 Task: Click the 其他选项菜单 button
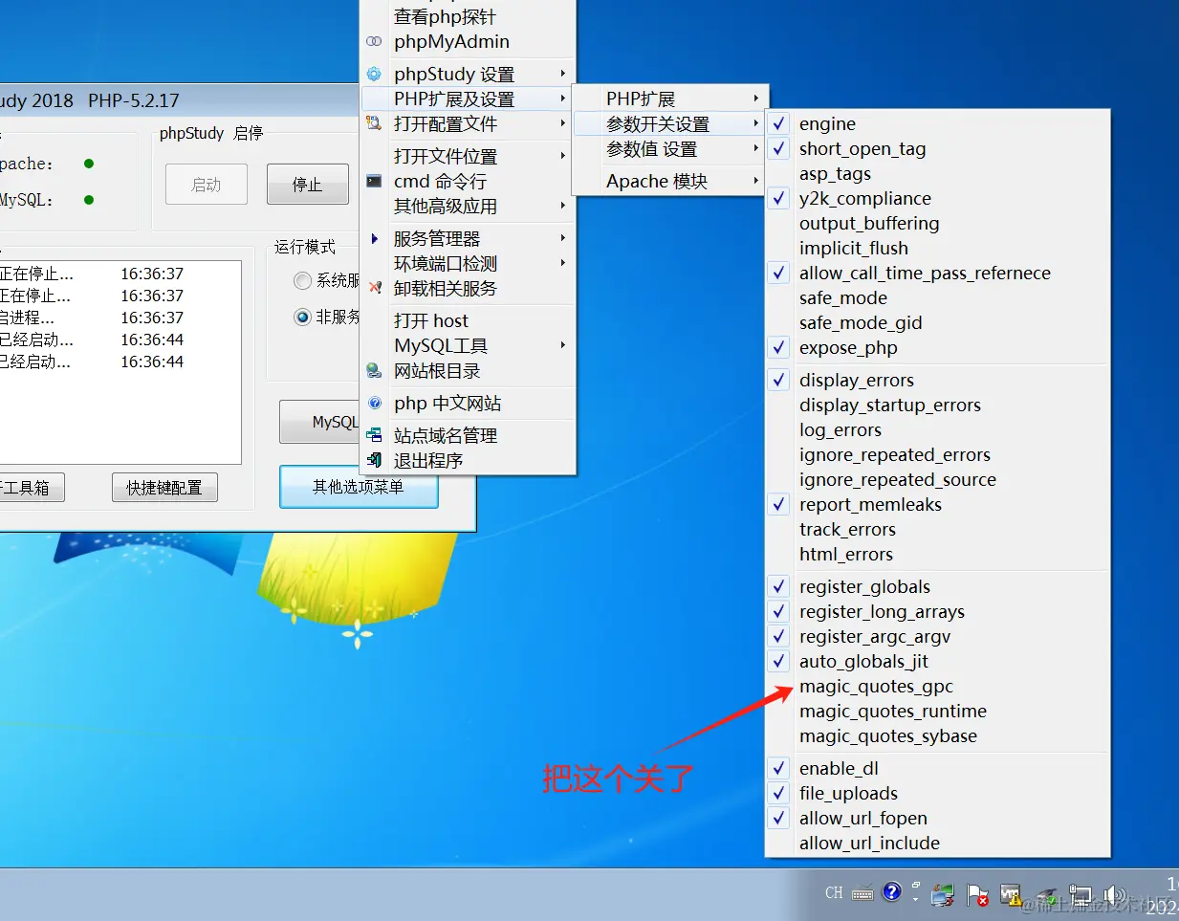(359, 487)
